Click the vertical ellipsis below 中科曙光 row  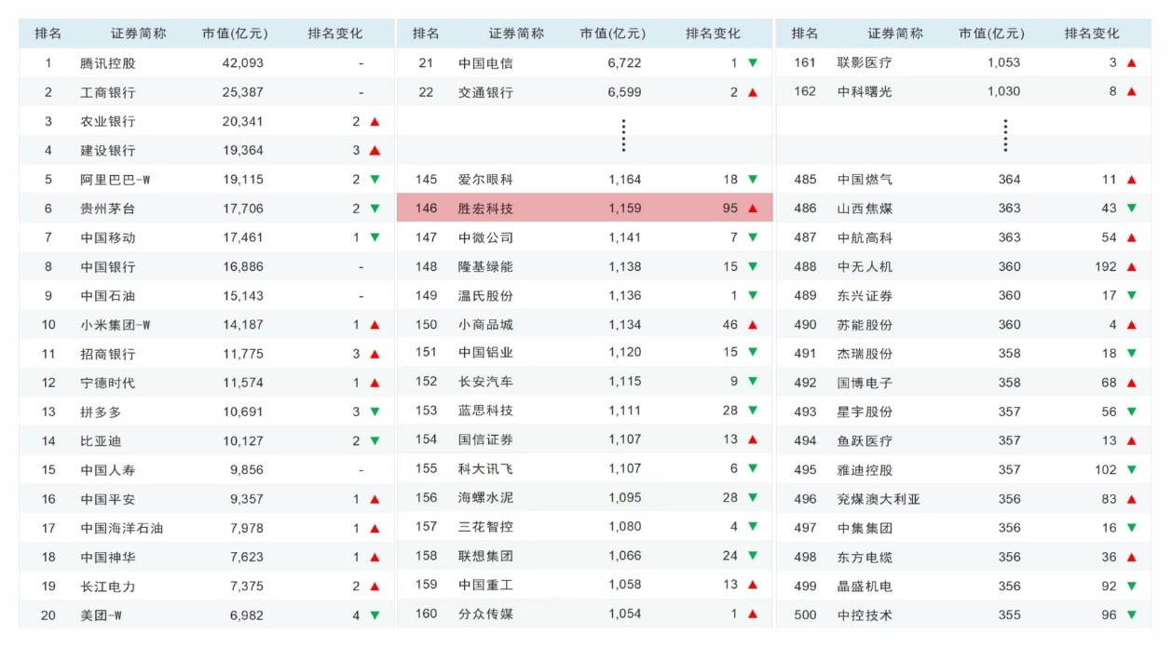point(1005,136)
